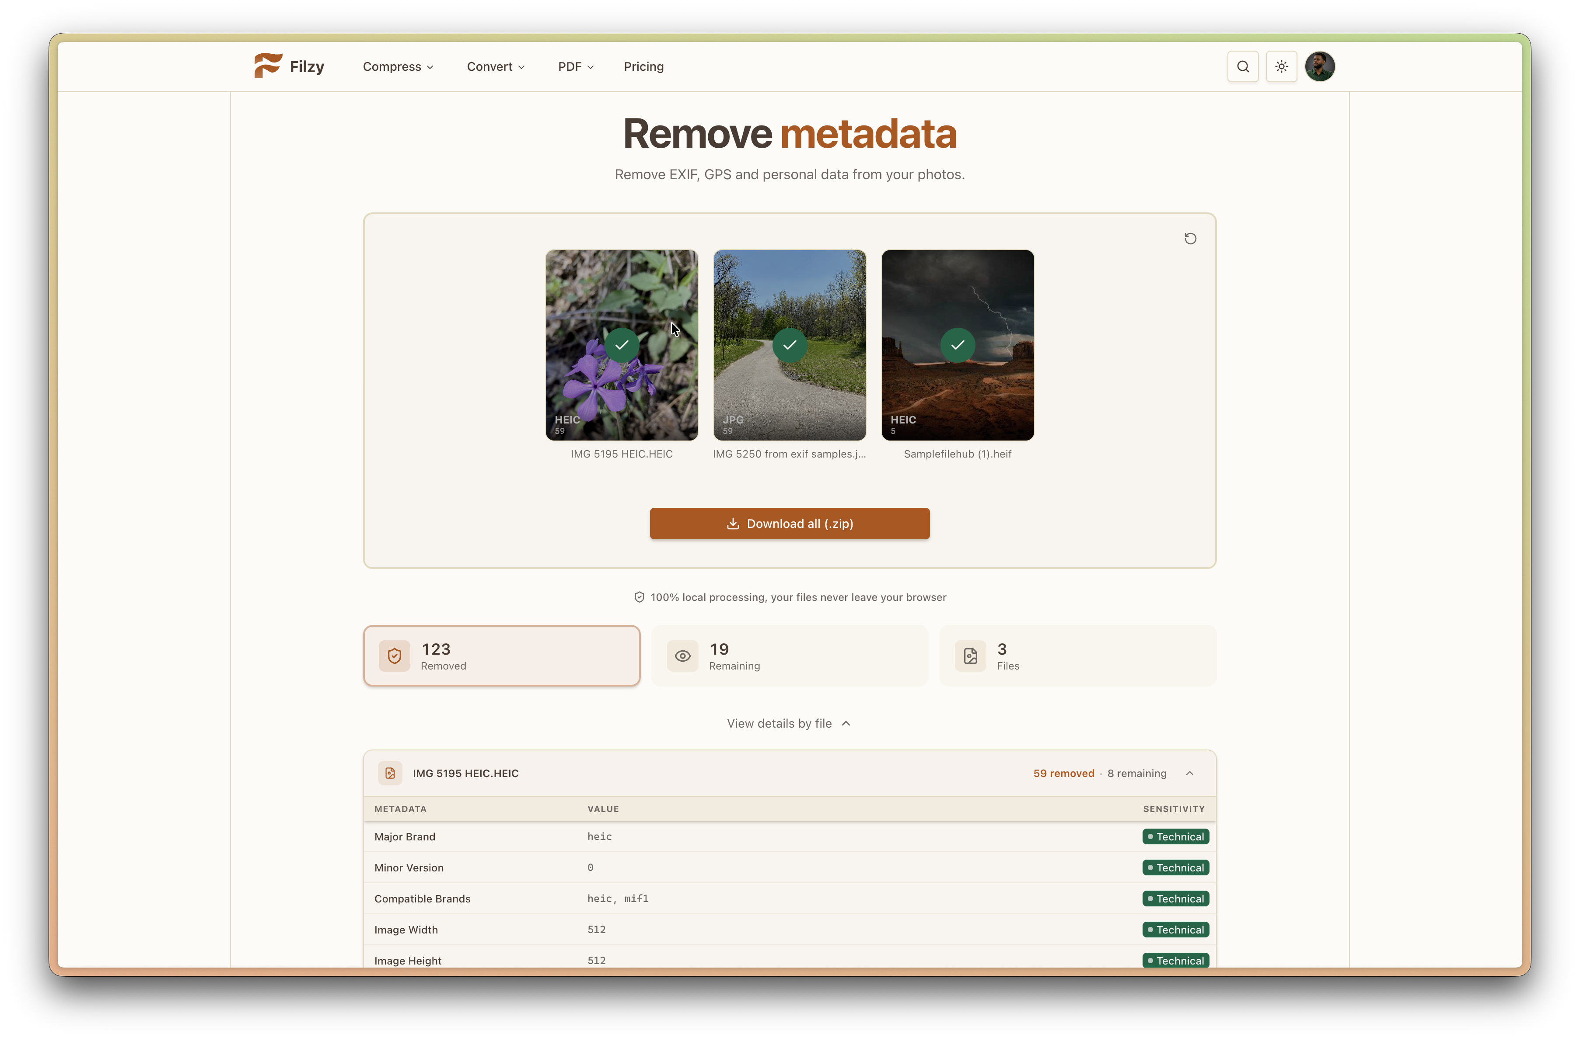This screenshot has width=1580, height=1041.
Task: Click the Compatible Brands metadata row label
Action: coord(422,899)
